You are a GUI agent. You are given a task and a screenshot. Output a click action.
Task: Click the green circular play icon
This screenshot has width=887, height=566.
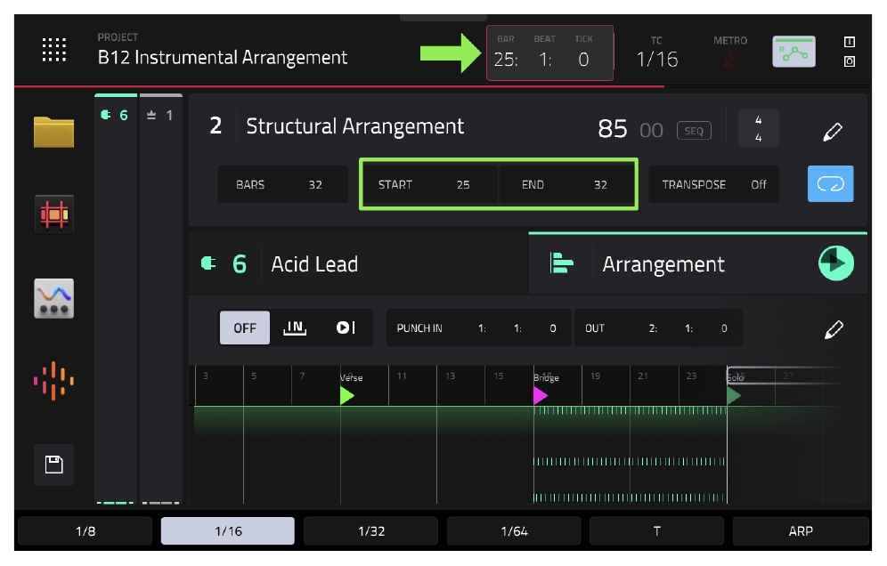(835, 263)
